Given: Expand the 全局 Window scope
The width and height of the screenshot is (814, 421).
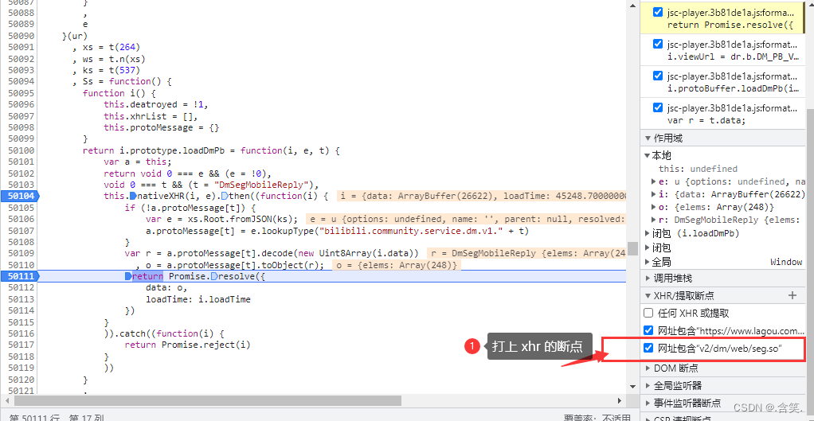Looking at the screenshot, I should (648, 262).
